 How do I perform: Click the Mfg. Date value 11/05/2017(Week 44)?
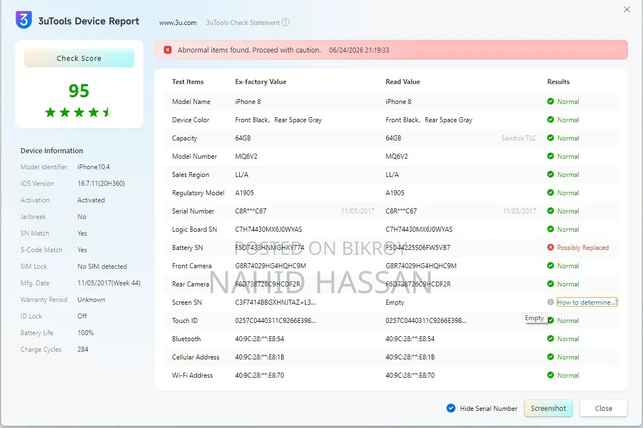pyautogui.click(x=109, y=283)
